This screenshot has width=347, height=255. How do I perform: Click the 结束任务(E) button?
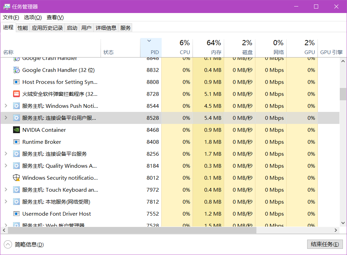click(325, 244)
